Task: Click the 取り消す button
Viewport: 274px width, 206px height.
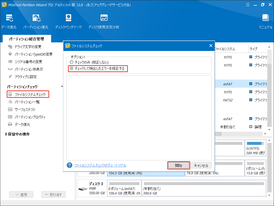Action: [54, 194]
